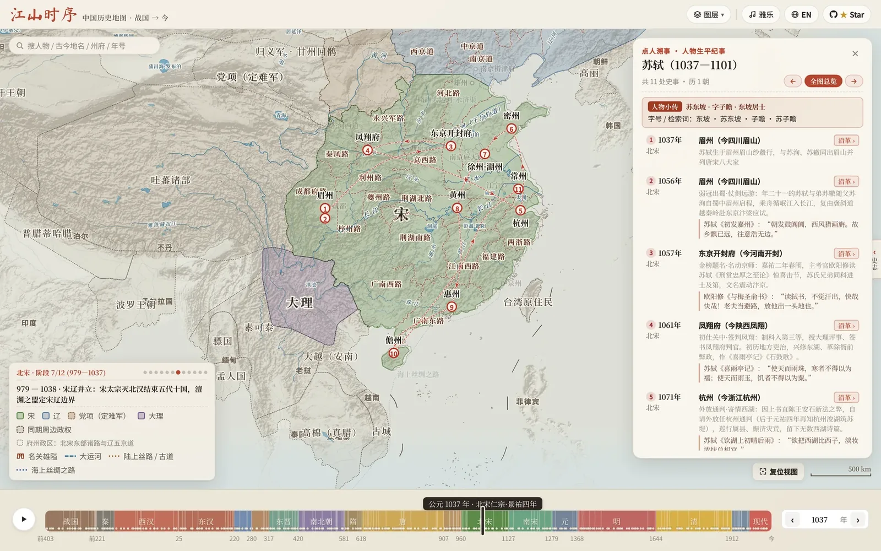The height and width of the screenshot is (551, 881).
Task: Toggle 府州政区 legend entry
Action: (75, 443)
